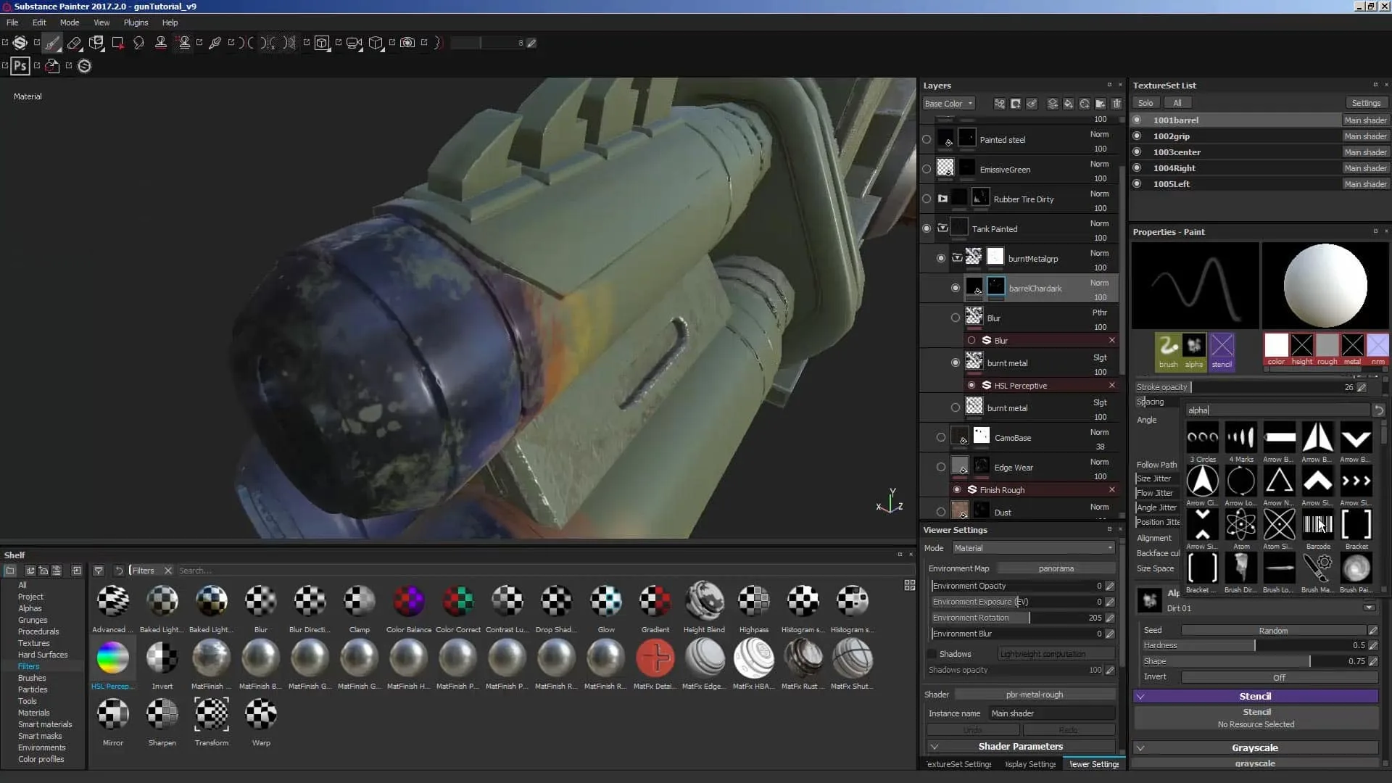Toggle shelf grid view icon

(909, 586)
